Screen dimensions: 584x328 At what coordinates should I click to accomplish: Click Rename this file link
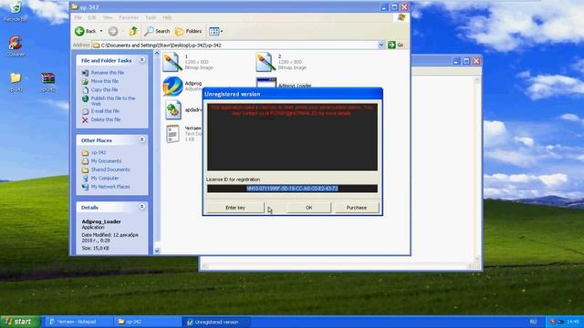click(x=108, y=73)
